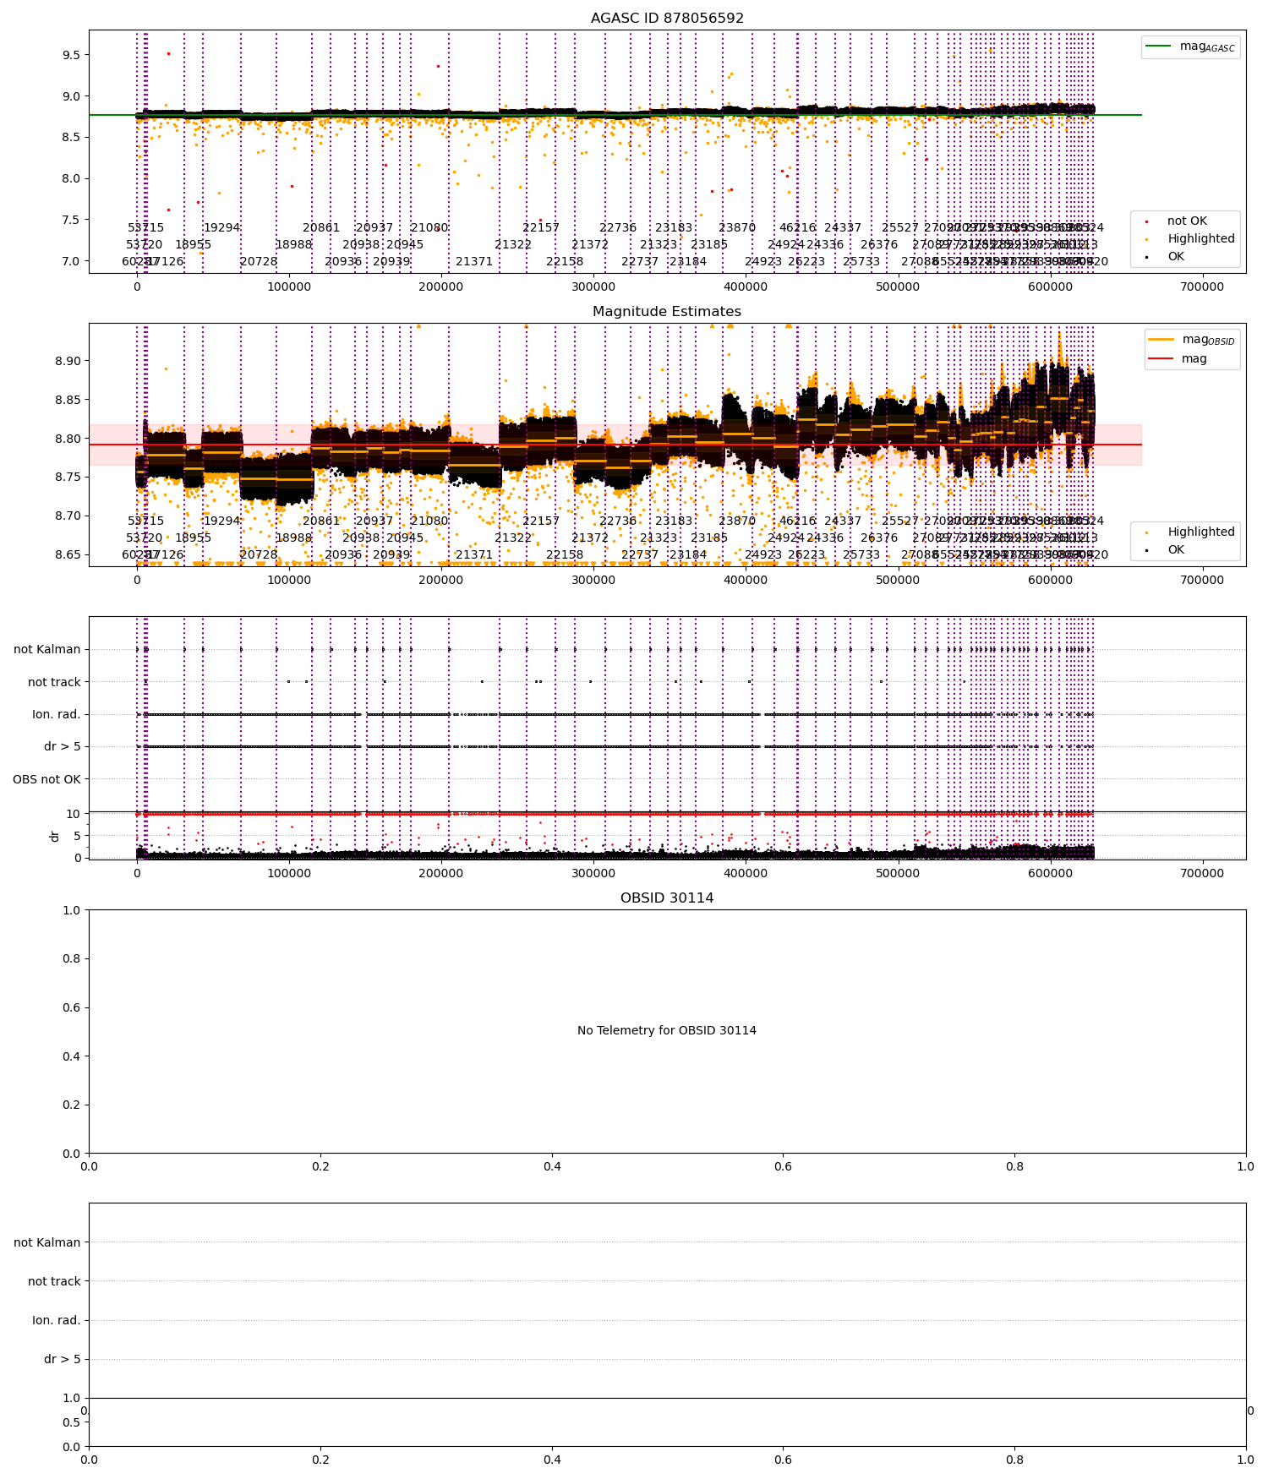This screenshot has height=1479, width=1268.
Task: Select obsid label 25733 in Magnitude Estimates plot
Action: (x=861, y=555)
